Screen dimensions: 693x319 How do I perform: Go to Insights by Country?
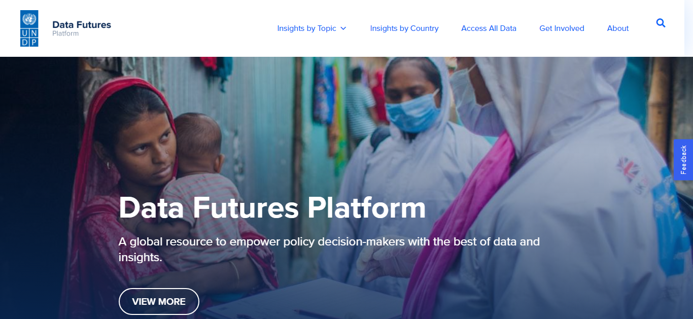pyautogui.click(x=404, y=28)
